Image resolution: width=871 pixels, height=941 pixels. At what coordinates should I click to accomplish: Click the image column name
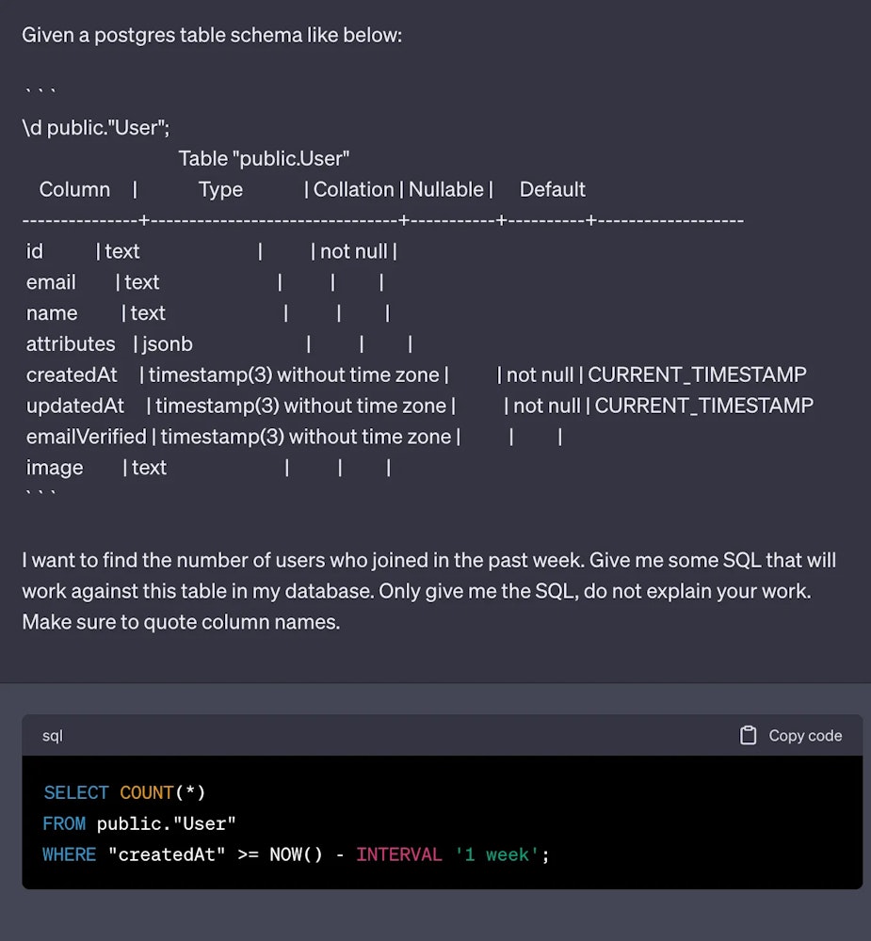[55, 468]
